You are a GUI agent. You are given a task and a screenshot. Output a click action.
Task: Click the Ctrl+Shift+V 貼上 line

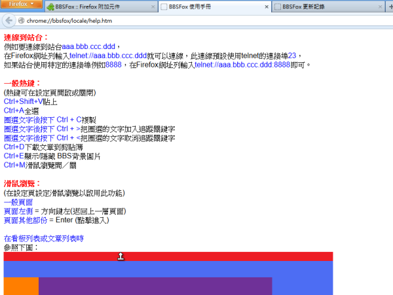pos(31,101)
